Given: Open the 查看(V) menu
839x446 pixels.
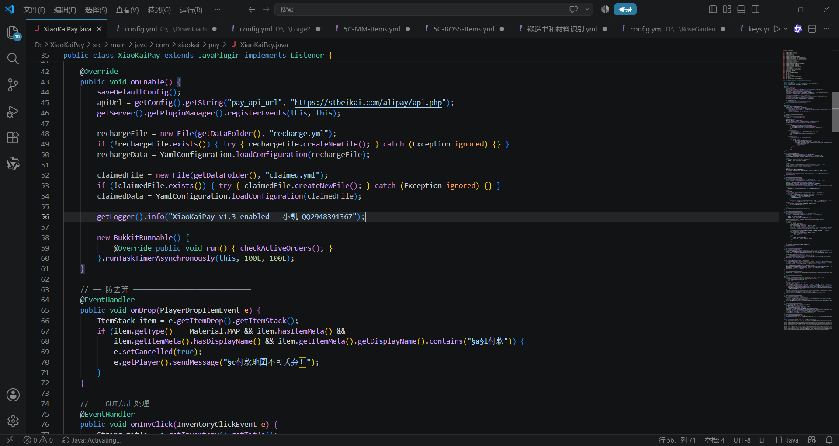Looking at the screenshot, I should 127,10.
